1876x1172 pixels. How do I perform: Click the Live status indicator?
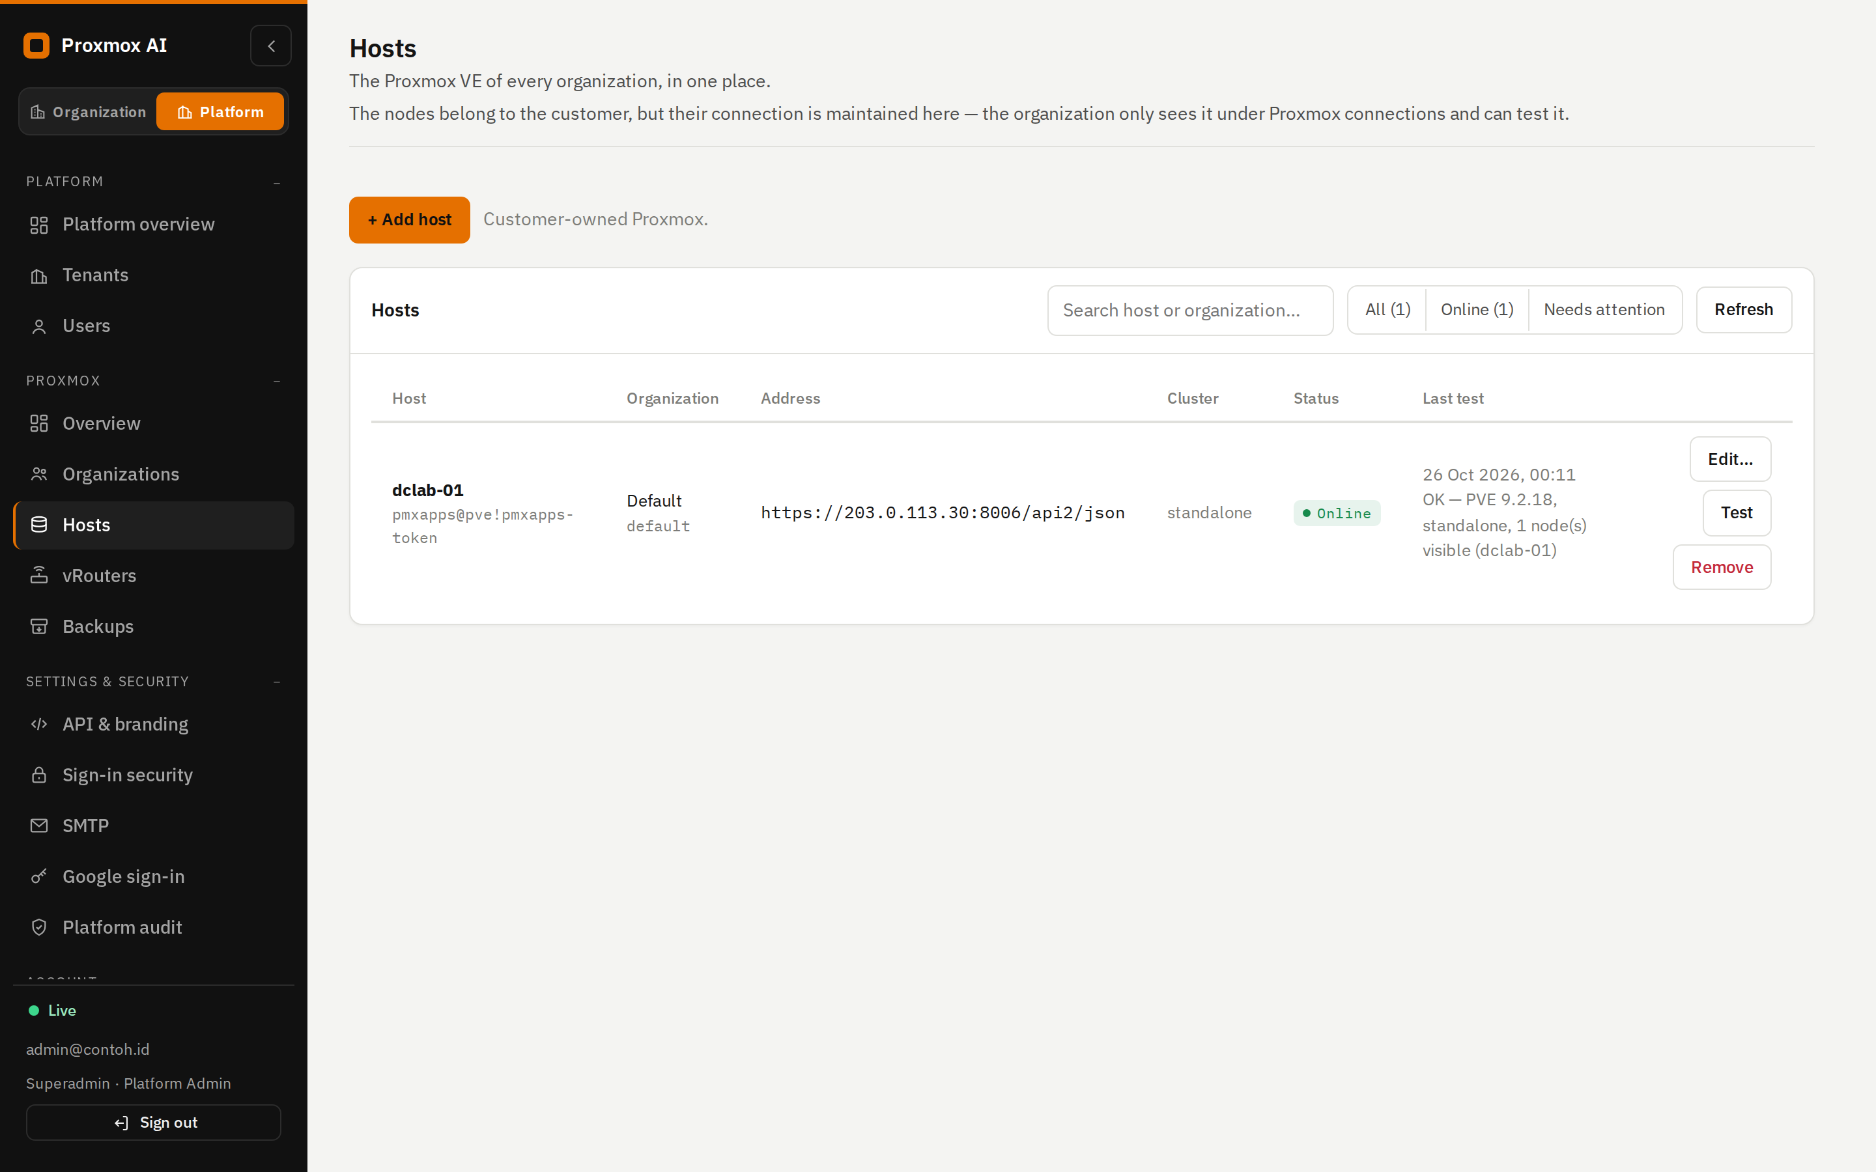click(x=53, y=1011)
